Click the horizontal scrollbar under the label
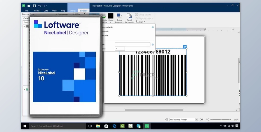This screenshot has height=132, width=261. click(x=154, y=110)
